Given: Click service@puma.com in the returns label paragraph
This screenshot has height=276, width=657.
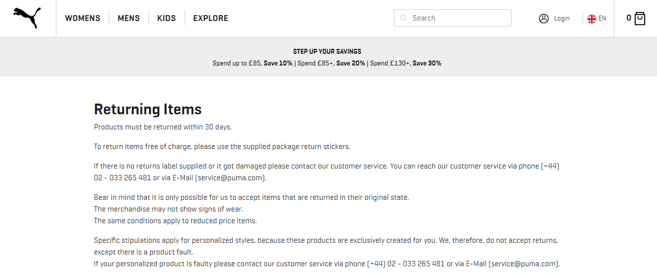Looking at the screenshot, I should (231, 178).
